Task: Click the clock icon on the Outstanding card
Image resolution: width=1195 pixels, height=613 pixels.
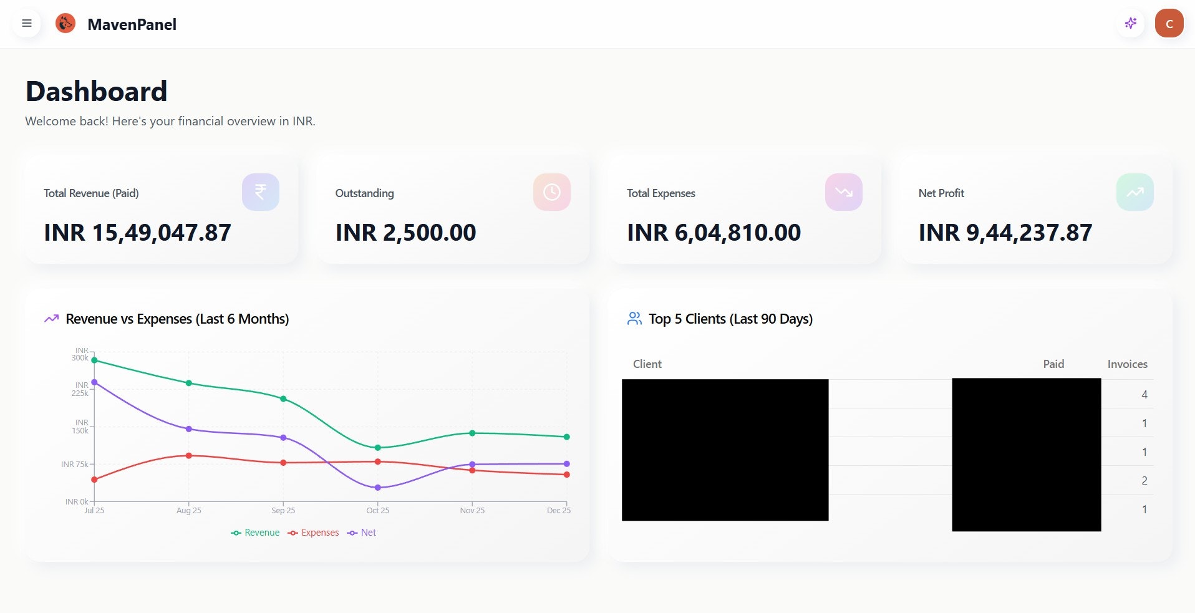Action: click(x=552, y=192)
